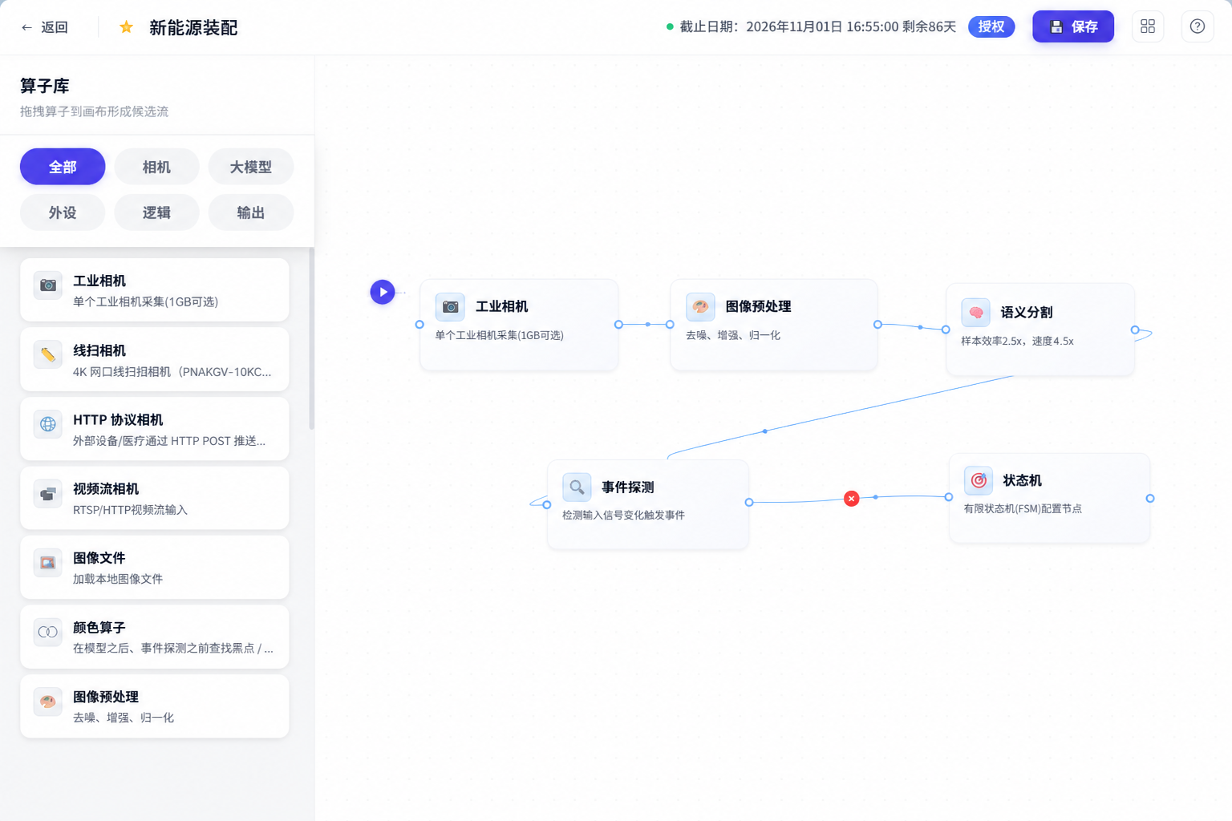Screen dimensions: 1232x821
Task: Click the brain icon on 语义分割 node
Action: click(x=975, y=313)
